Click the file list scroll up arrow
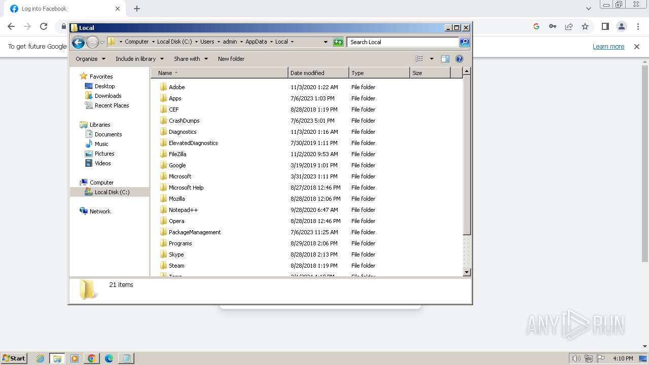This screenshot has width=649, height=365. pos(467,71)
